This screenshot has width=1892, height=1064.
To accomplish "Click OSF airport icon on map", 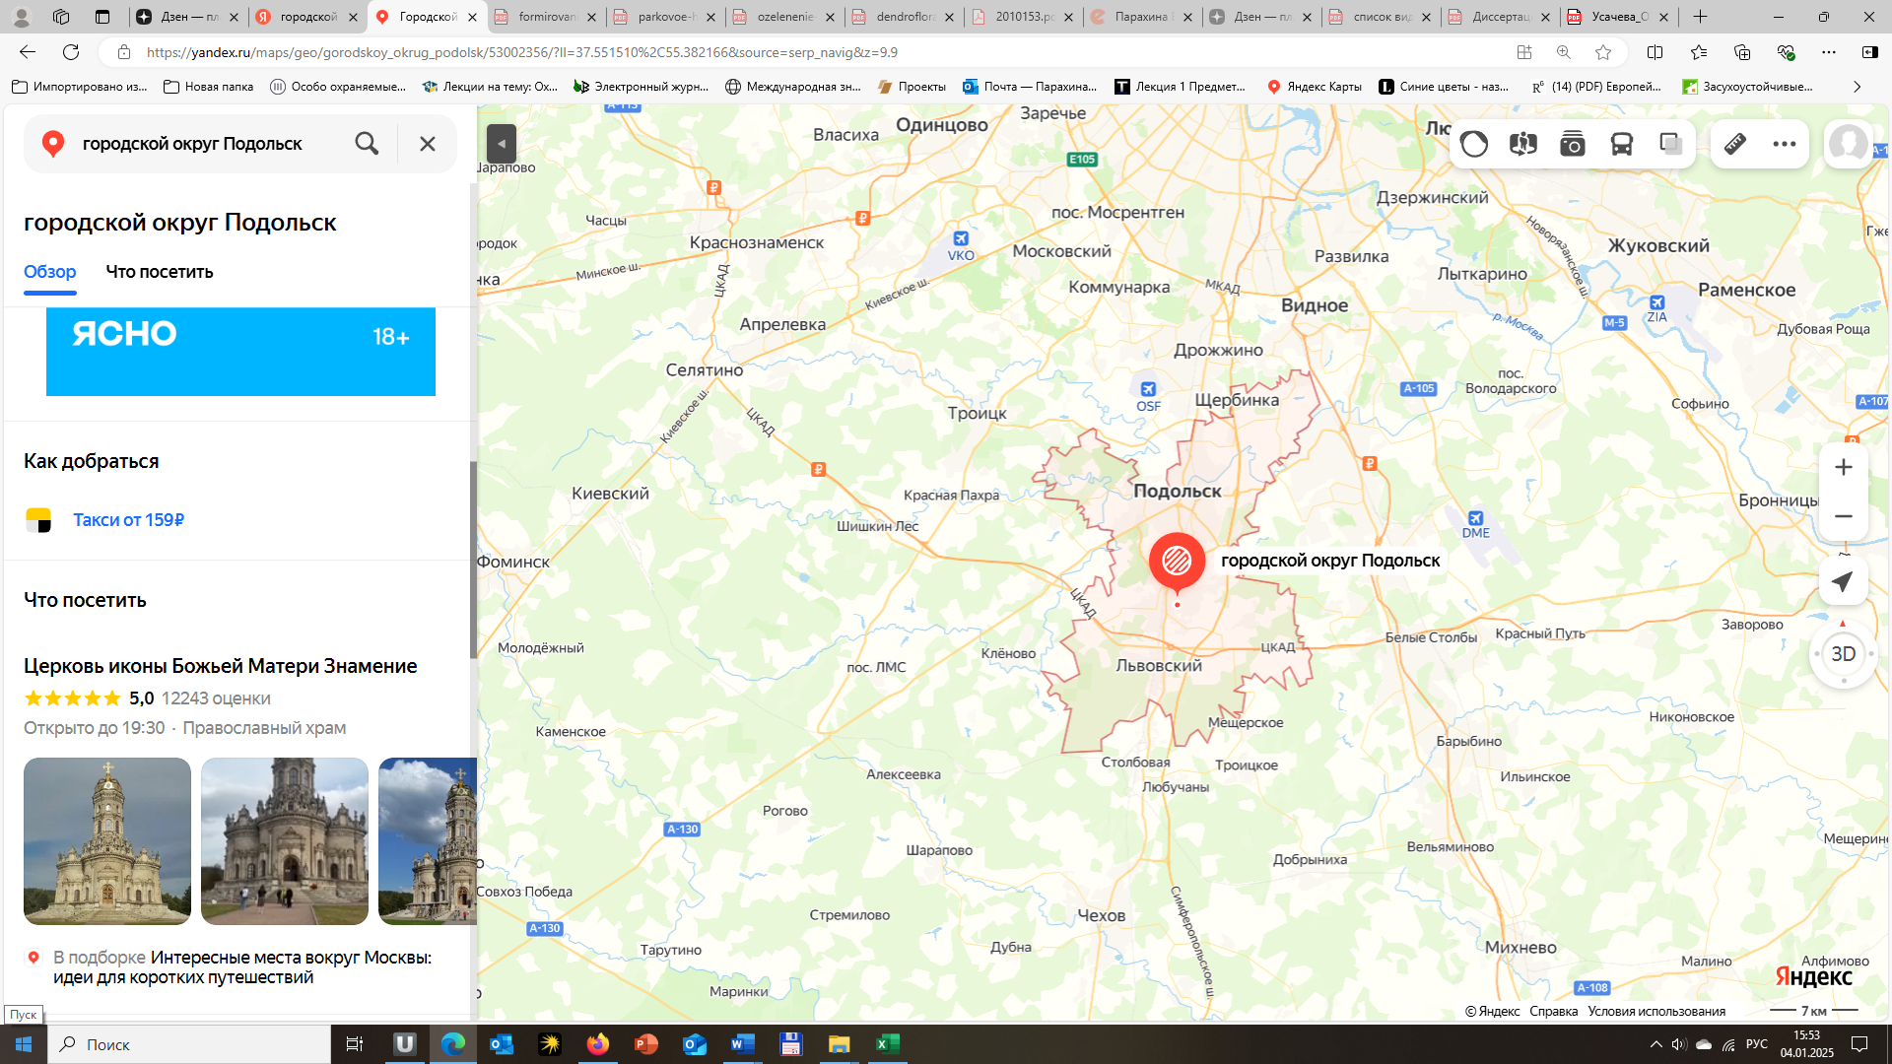I will 1148,389.
